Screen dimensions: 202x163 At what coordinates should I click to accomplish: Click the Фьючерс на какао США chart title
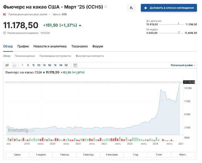[x=24, y=72]
